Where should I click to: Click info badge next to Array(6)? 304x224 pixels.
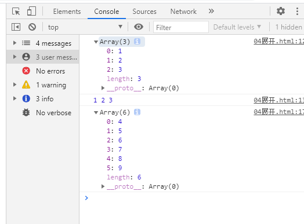pos(137,112)
